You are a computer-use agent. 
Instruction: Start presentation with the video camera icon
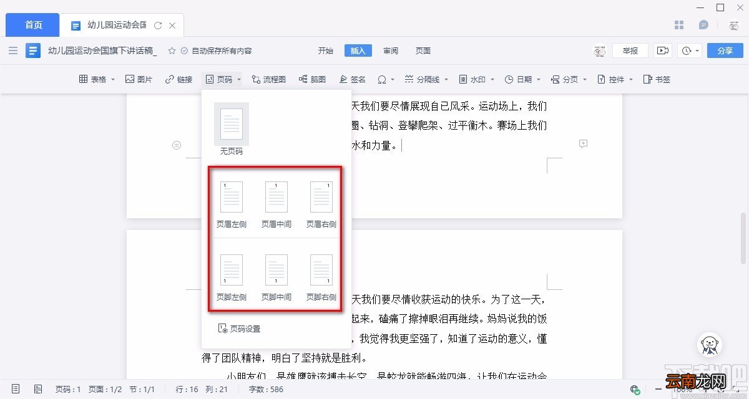(663, 50)
